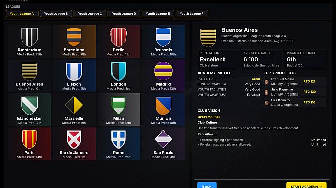This screenshot has height=188, width=336.
Task: View prospect Julio Riquelme's row
Action: 295,92
